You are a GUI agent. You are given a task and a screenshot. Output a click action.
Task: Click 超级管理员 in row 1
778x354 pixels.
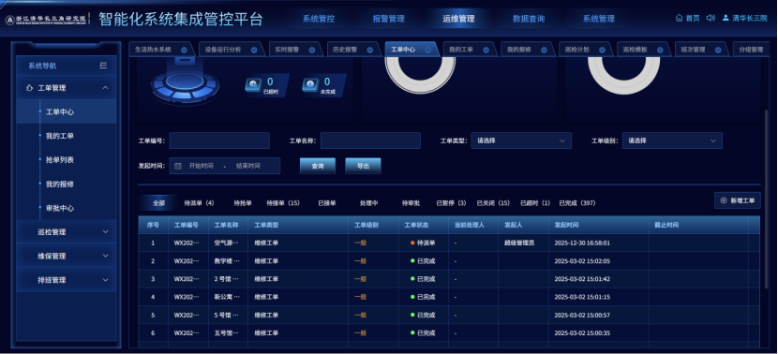click(x=519, y=243)
